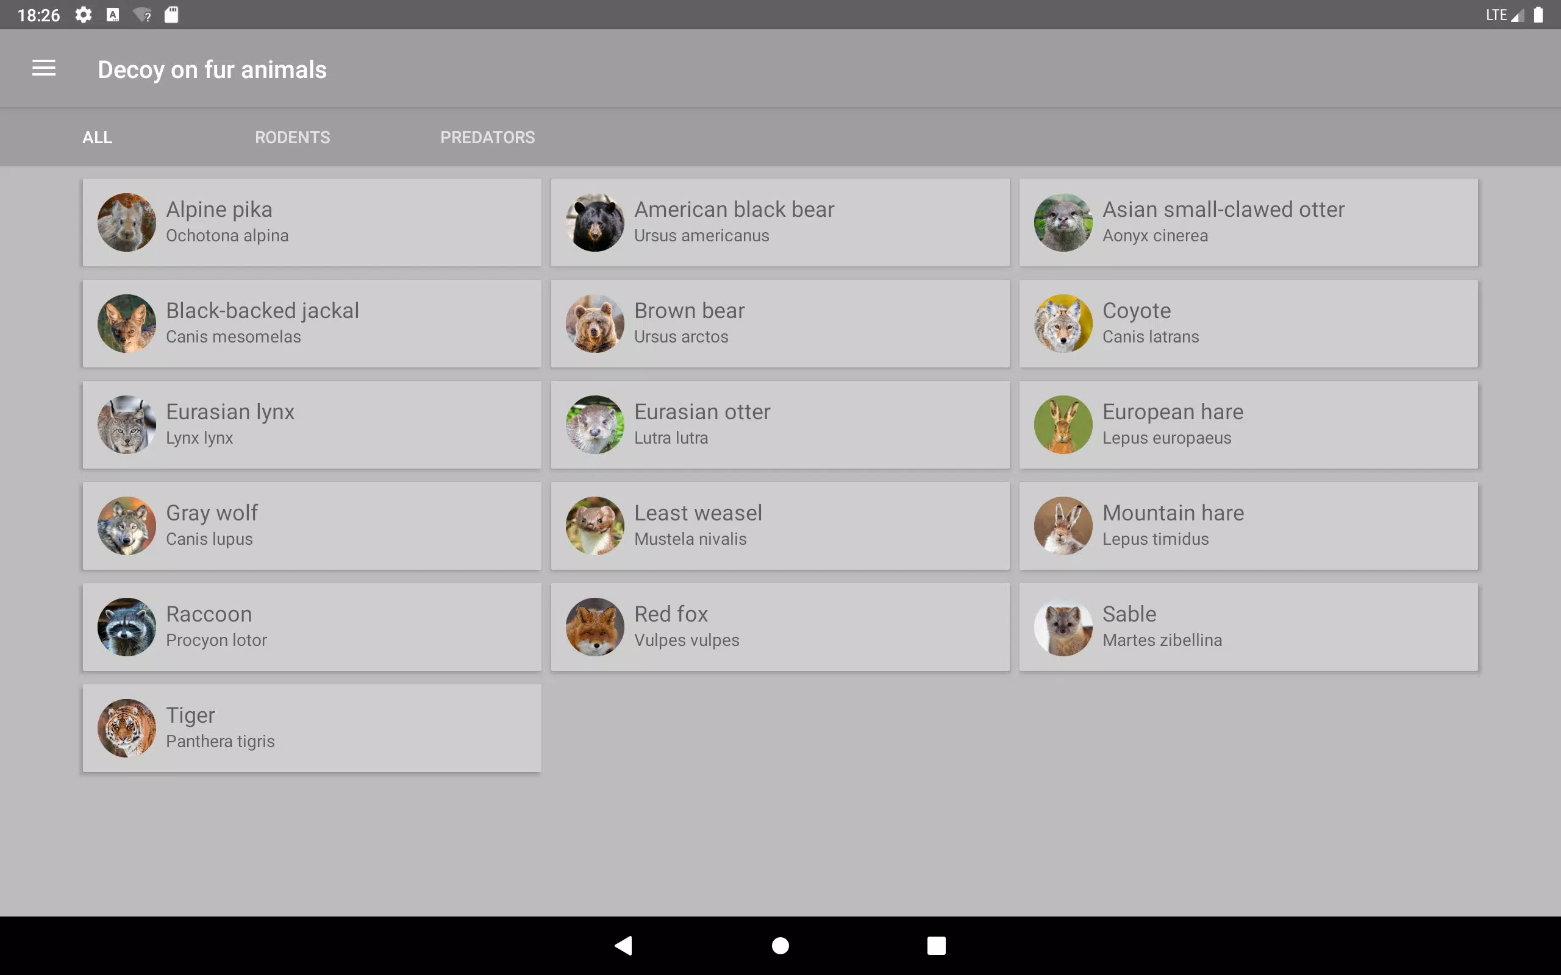The height and width of the screenshot is (975, 1561).
Task: Tap the settings gear in status bar
Action: click(83, 15)
